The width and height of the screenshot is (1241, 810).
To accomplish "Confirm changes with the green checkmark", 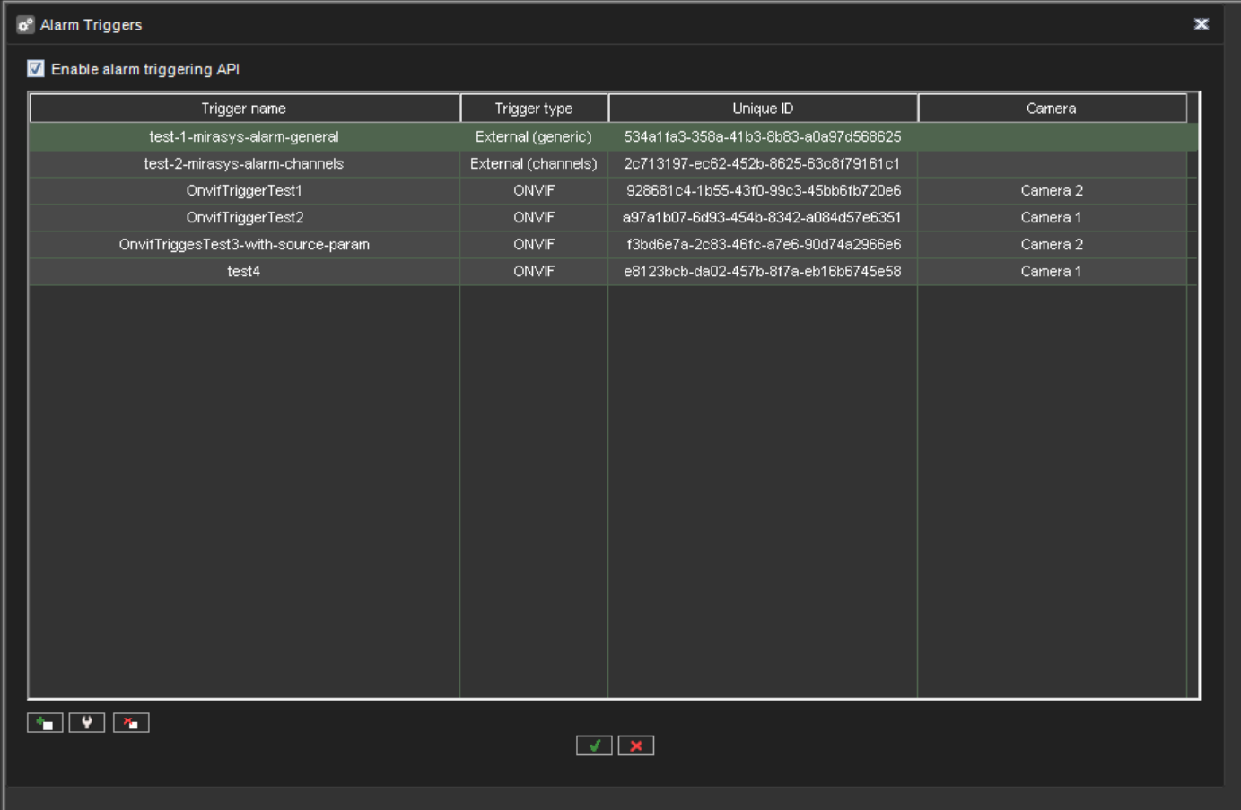I will click(x=593, y=745).
